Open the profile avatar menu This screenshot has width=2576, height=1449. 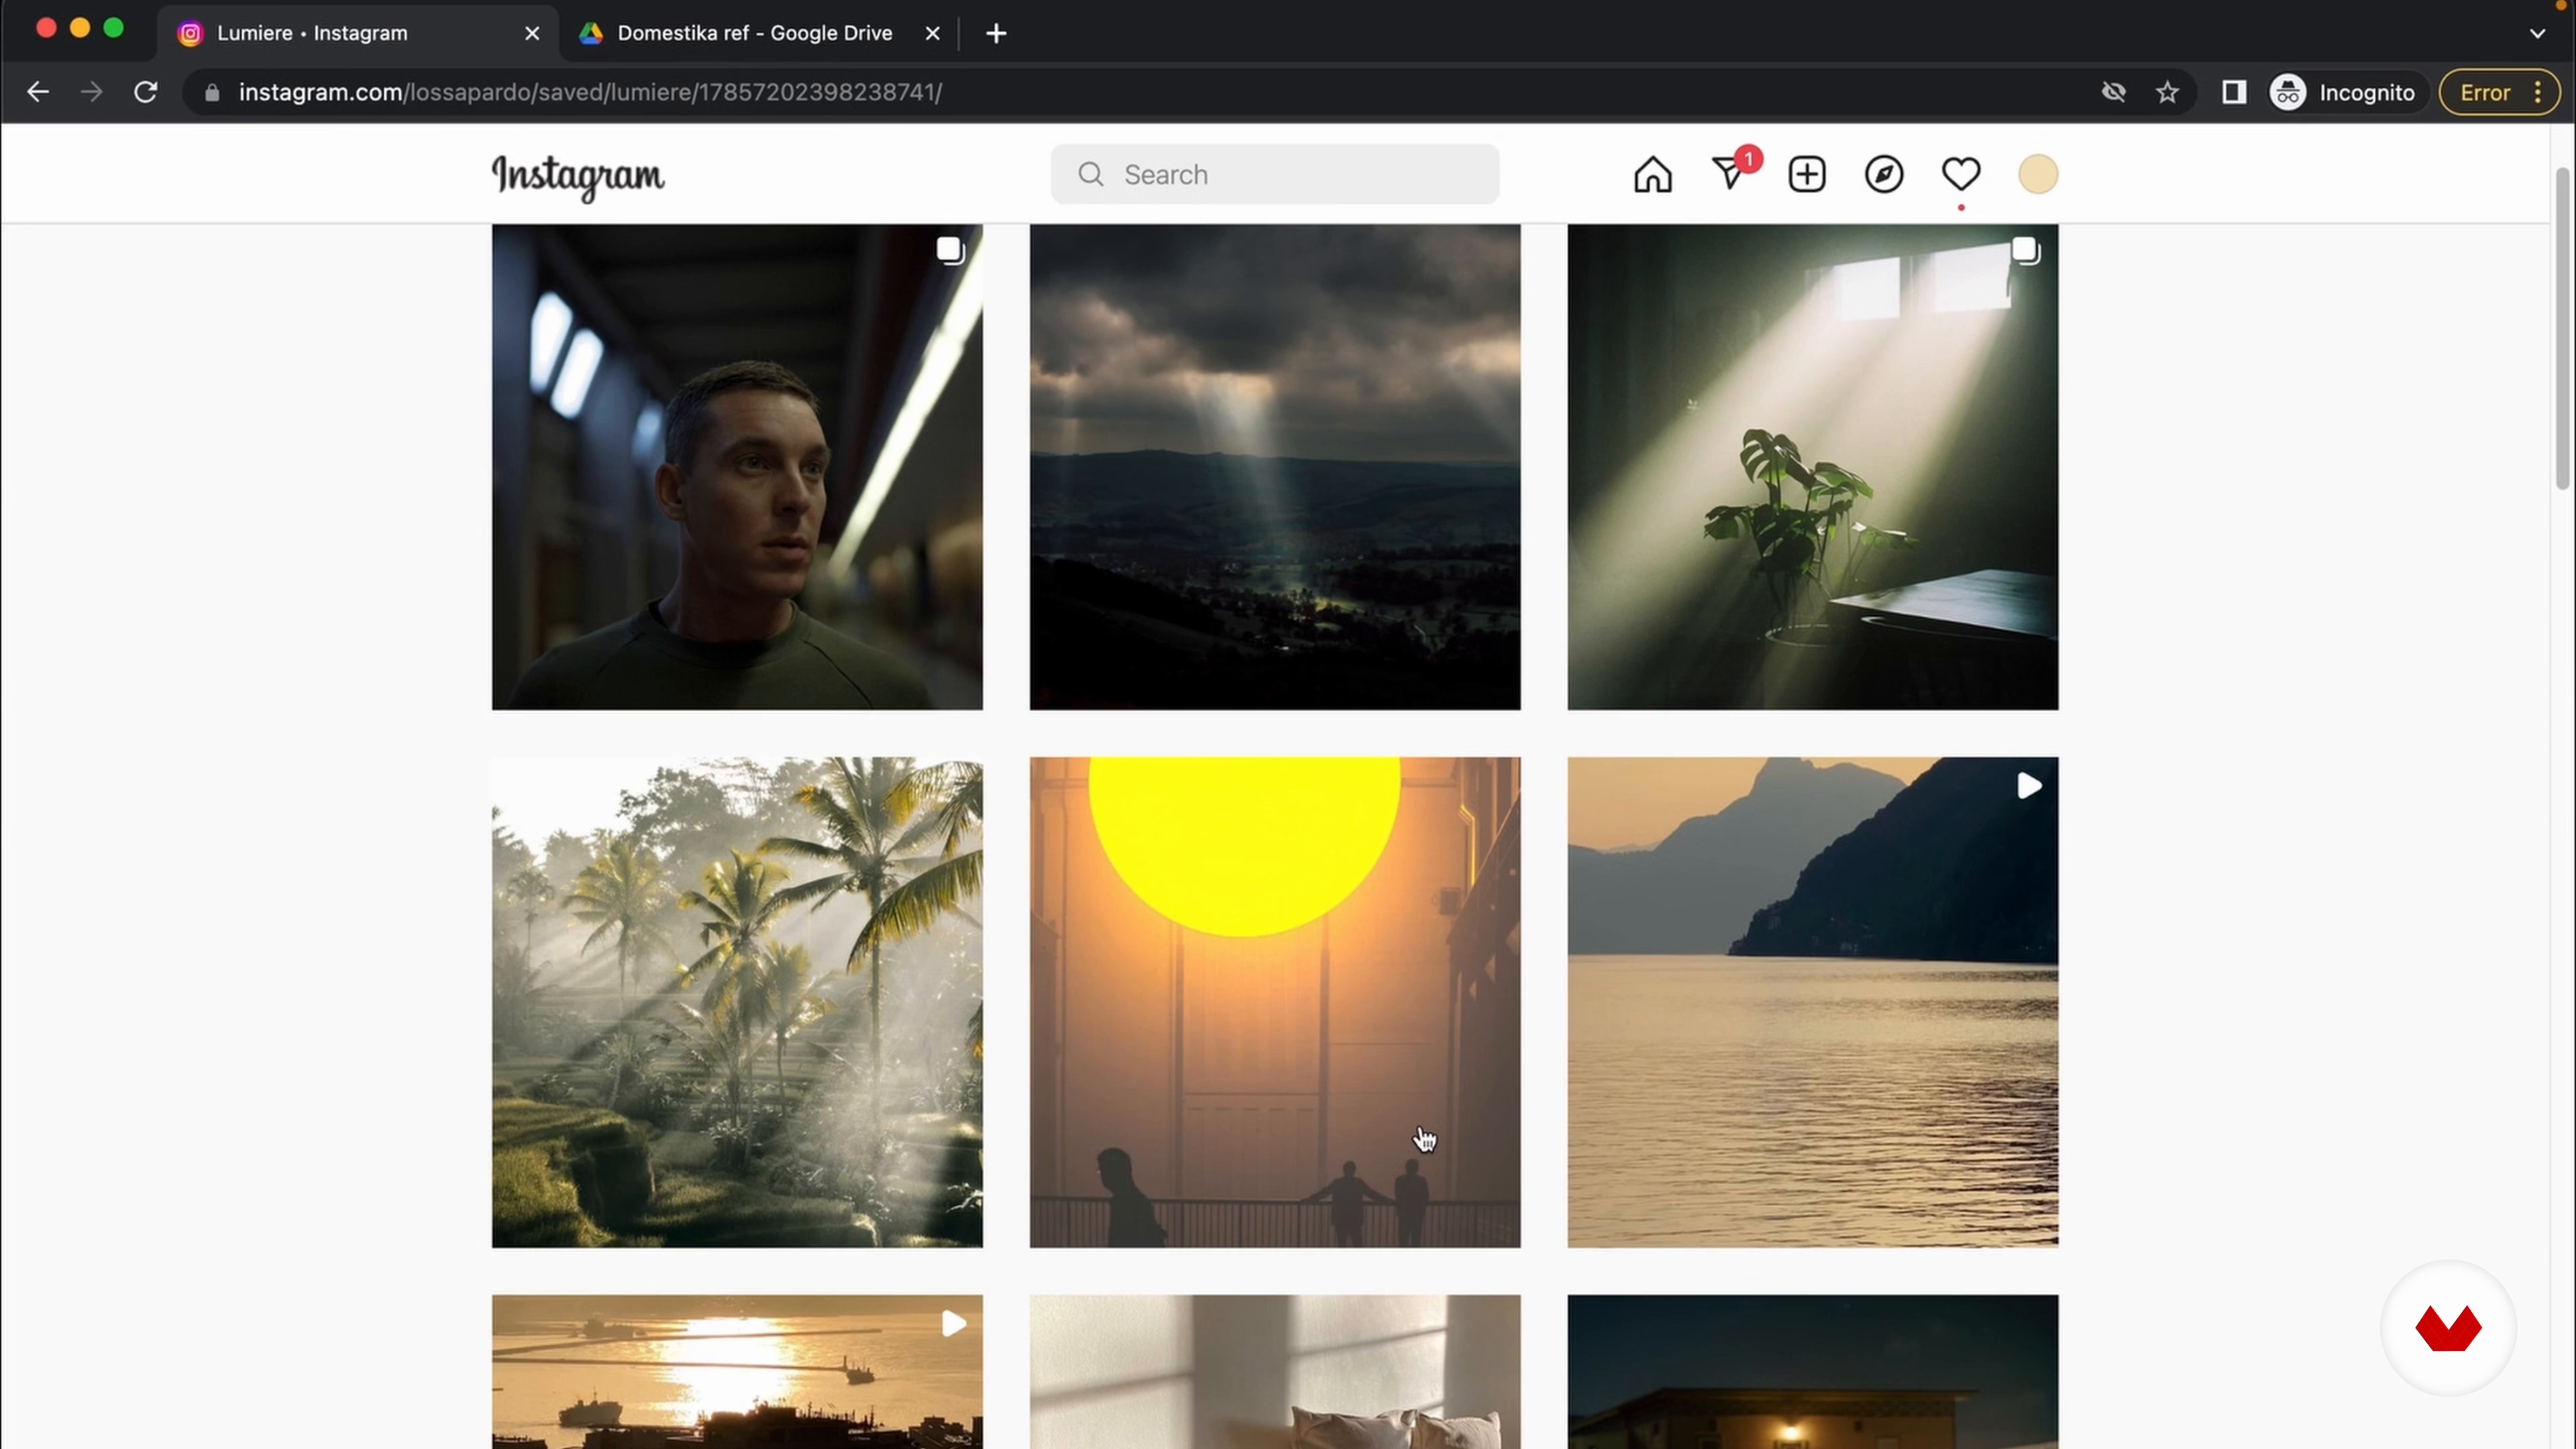[x=2037, y=174]
